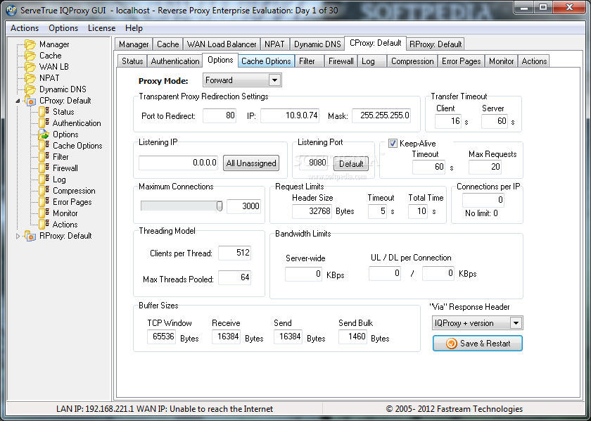
Task: Click the Client transfer timeout field
Action: [448, 121]
